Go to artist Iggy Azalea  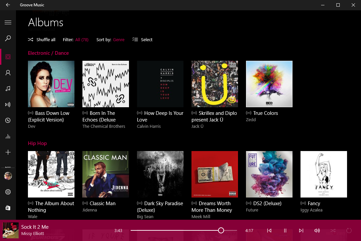[x=311, y=210]
